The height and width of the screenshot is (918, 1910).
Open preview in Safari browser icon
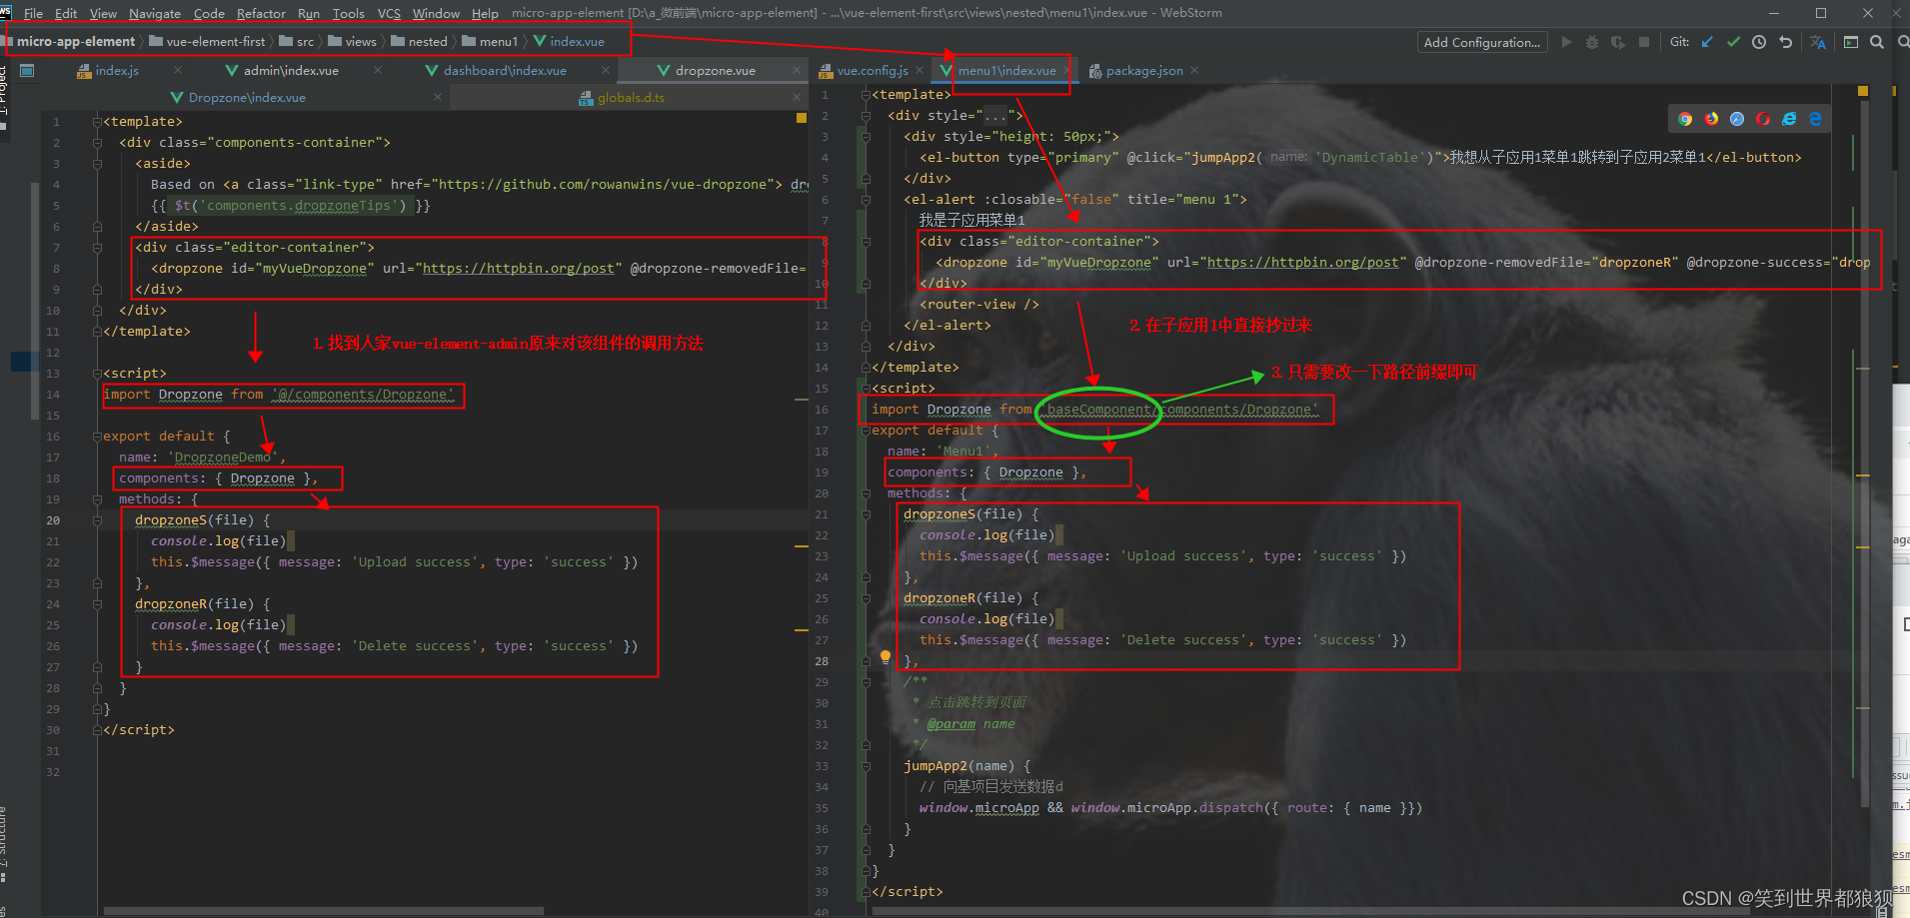pyautogui.click(x=1737, y=119)
